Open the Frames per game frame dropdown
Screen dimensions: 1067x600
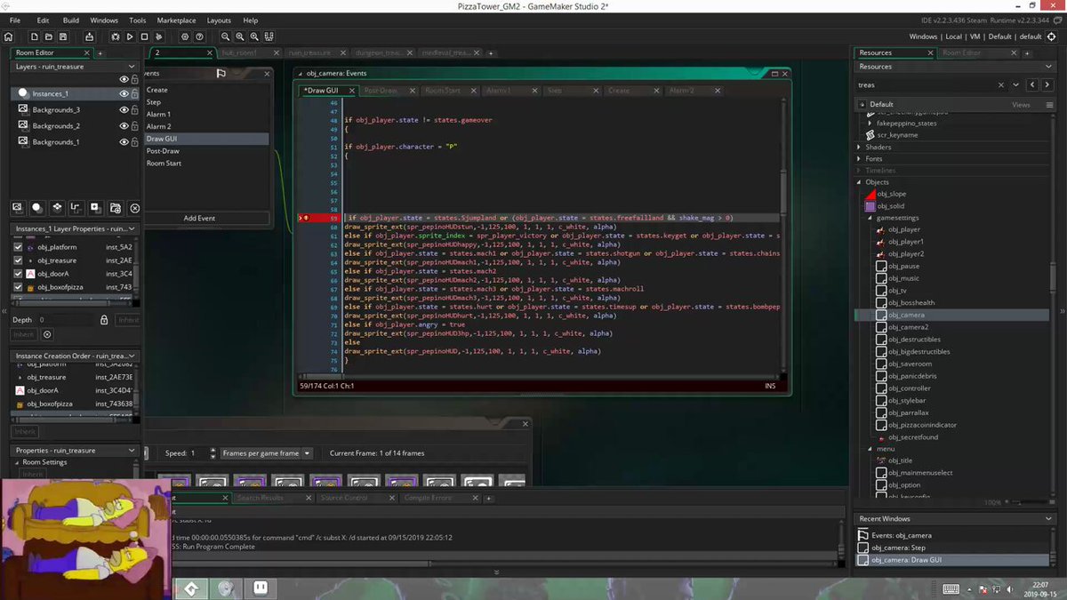pyautogui.click(x=267, y=453)
